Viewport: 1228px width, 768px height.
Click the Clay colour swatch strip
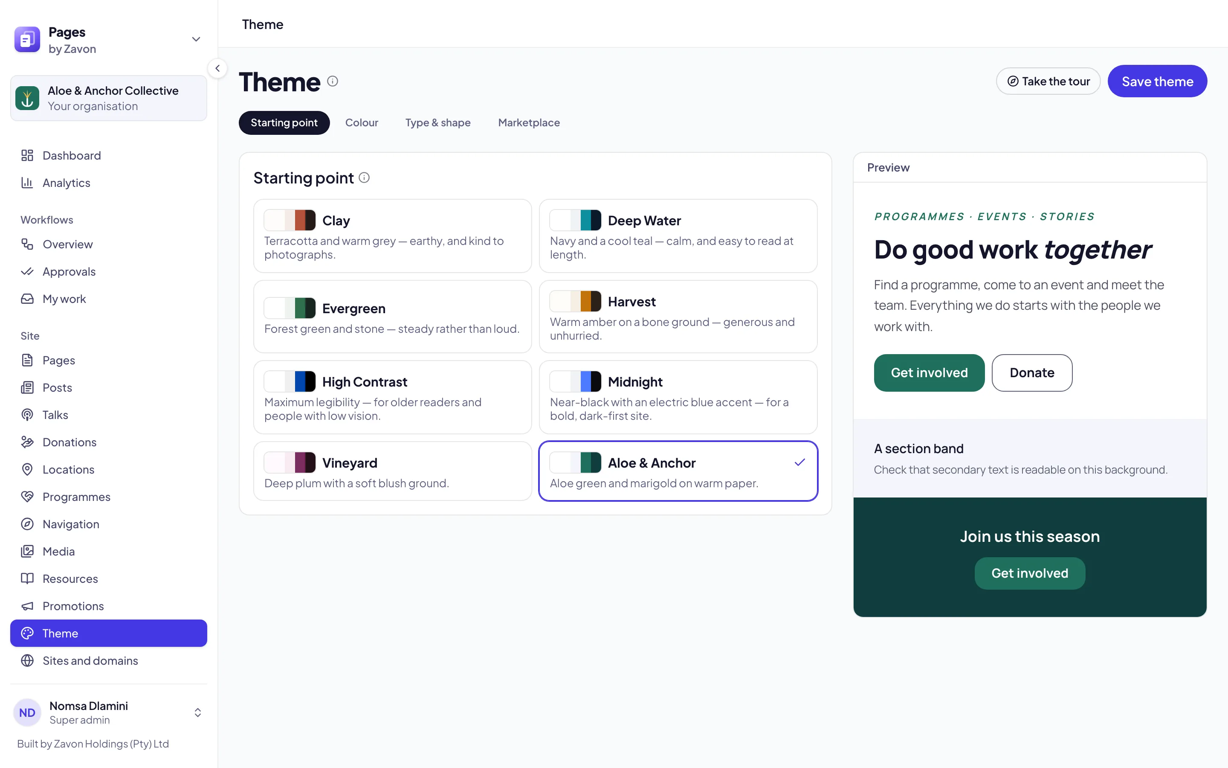coord(290,221)
